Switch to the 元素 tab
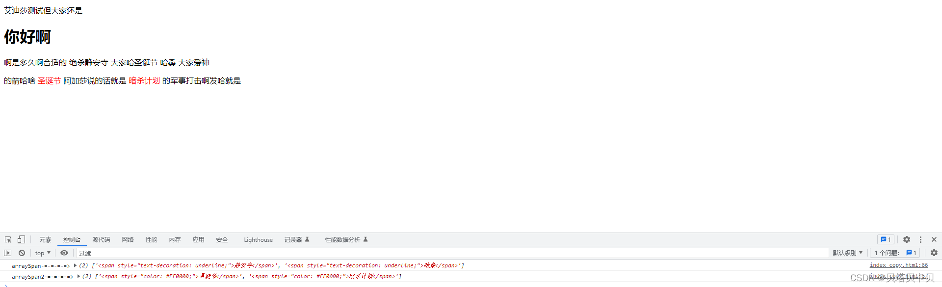The height and width of the screenshot is (287, 942). [x=45, y=239]
